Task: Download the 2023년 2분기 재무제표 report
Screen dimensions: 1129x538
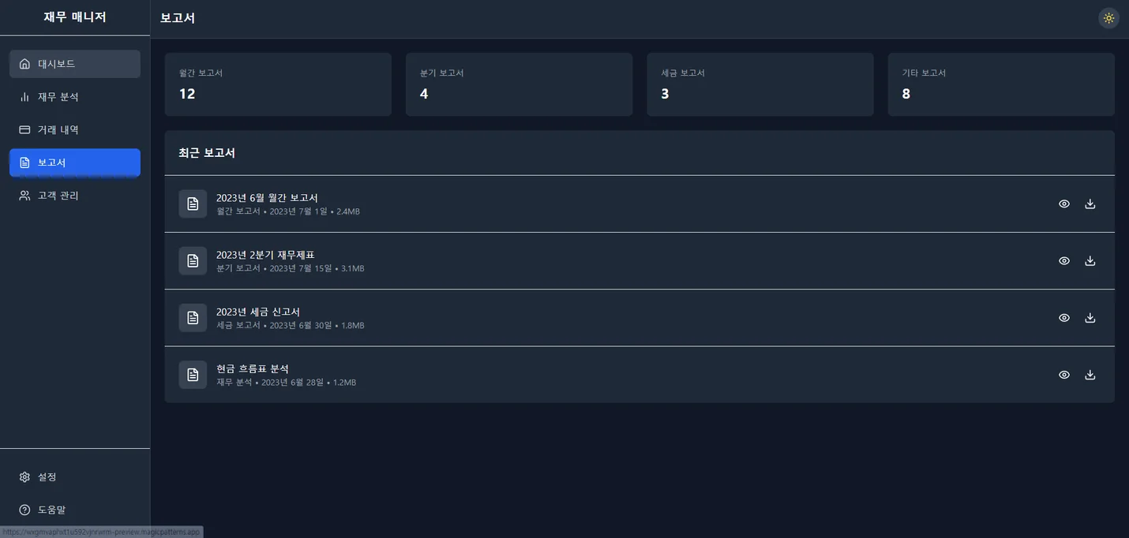Action: [x=1090, y=260]
